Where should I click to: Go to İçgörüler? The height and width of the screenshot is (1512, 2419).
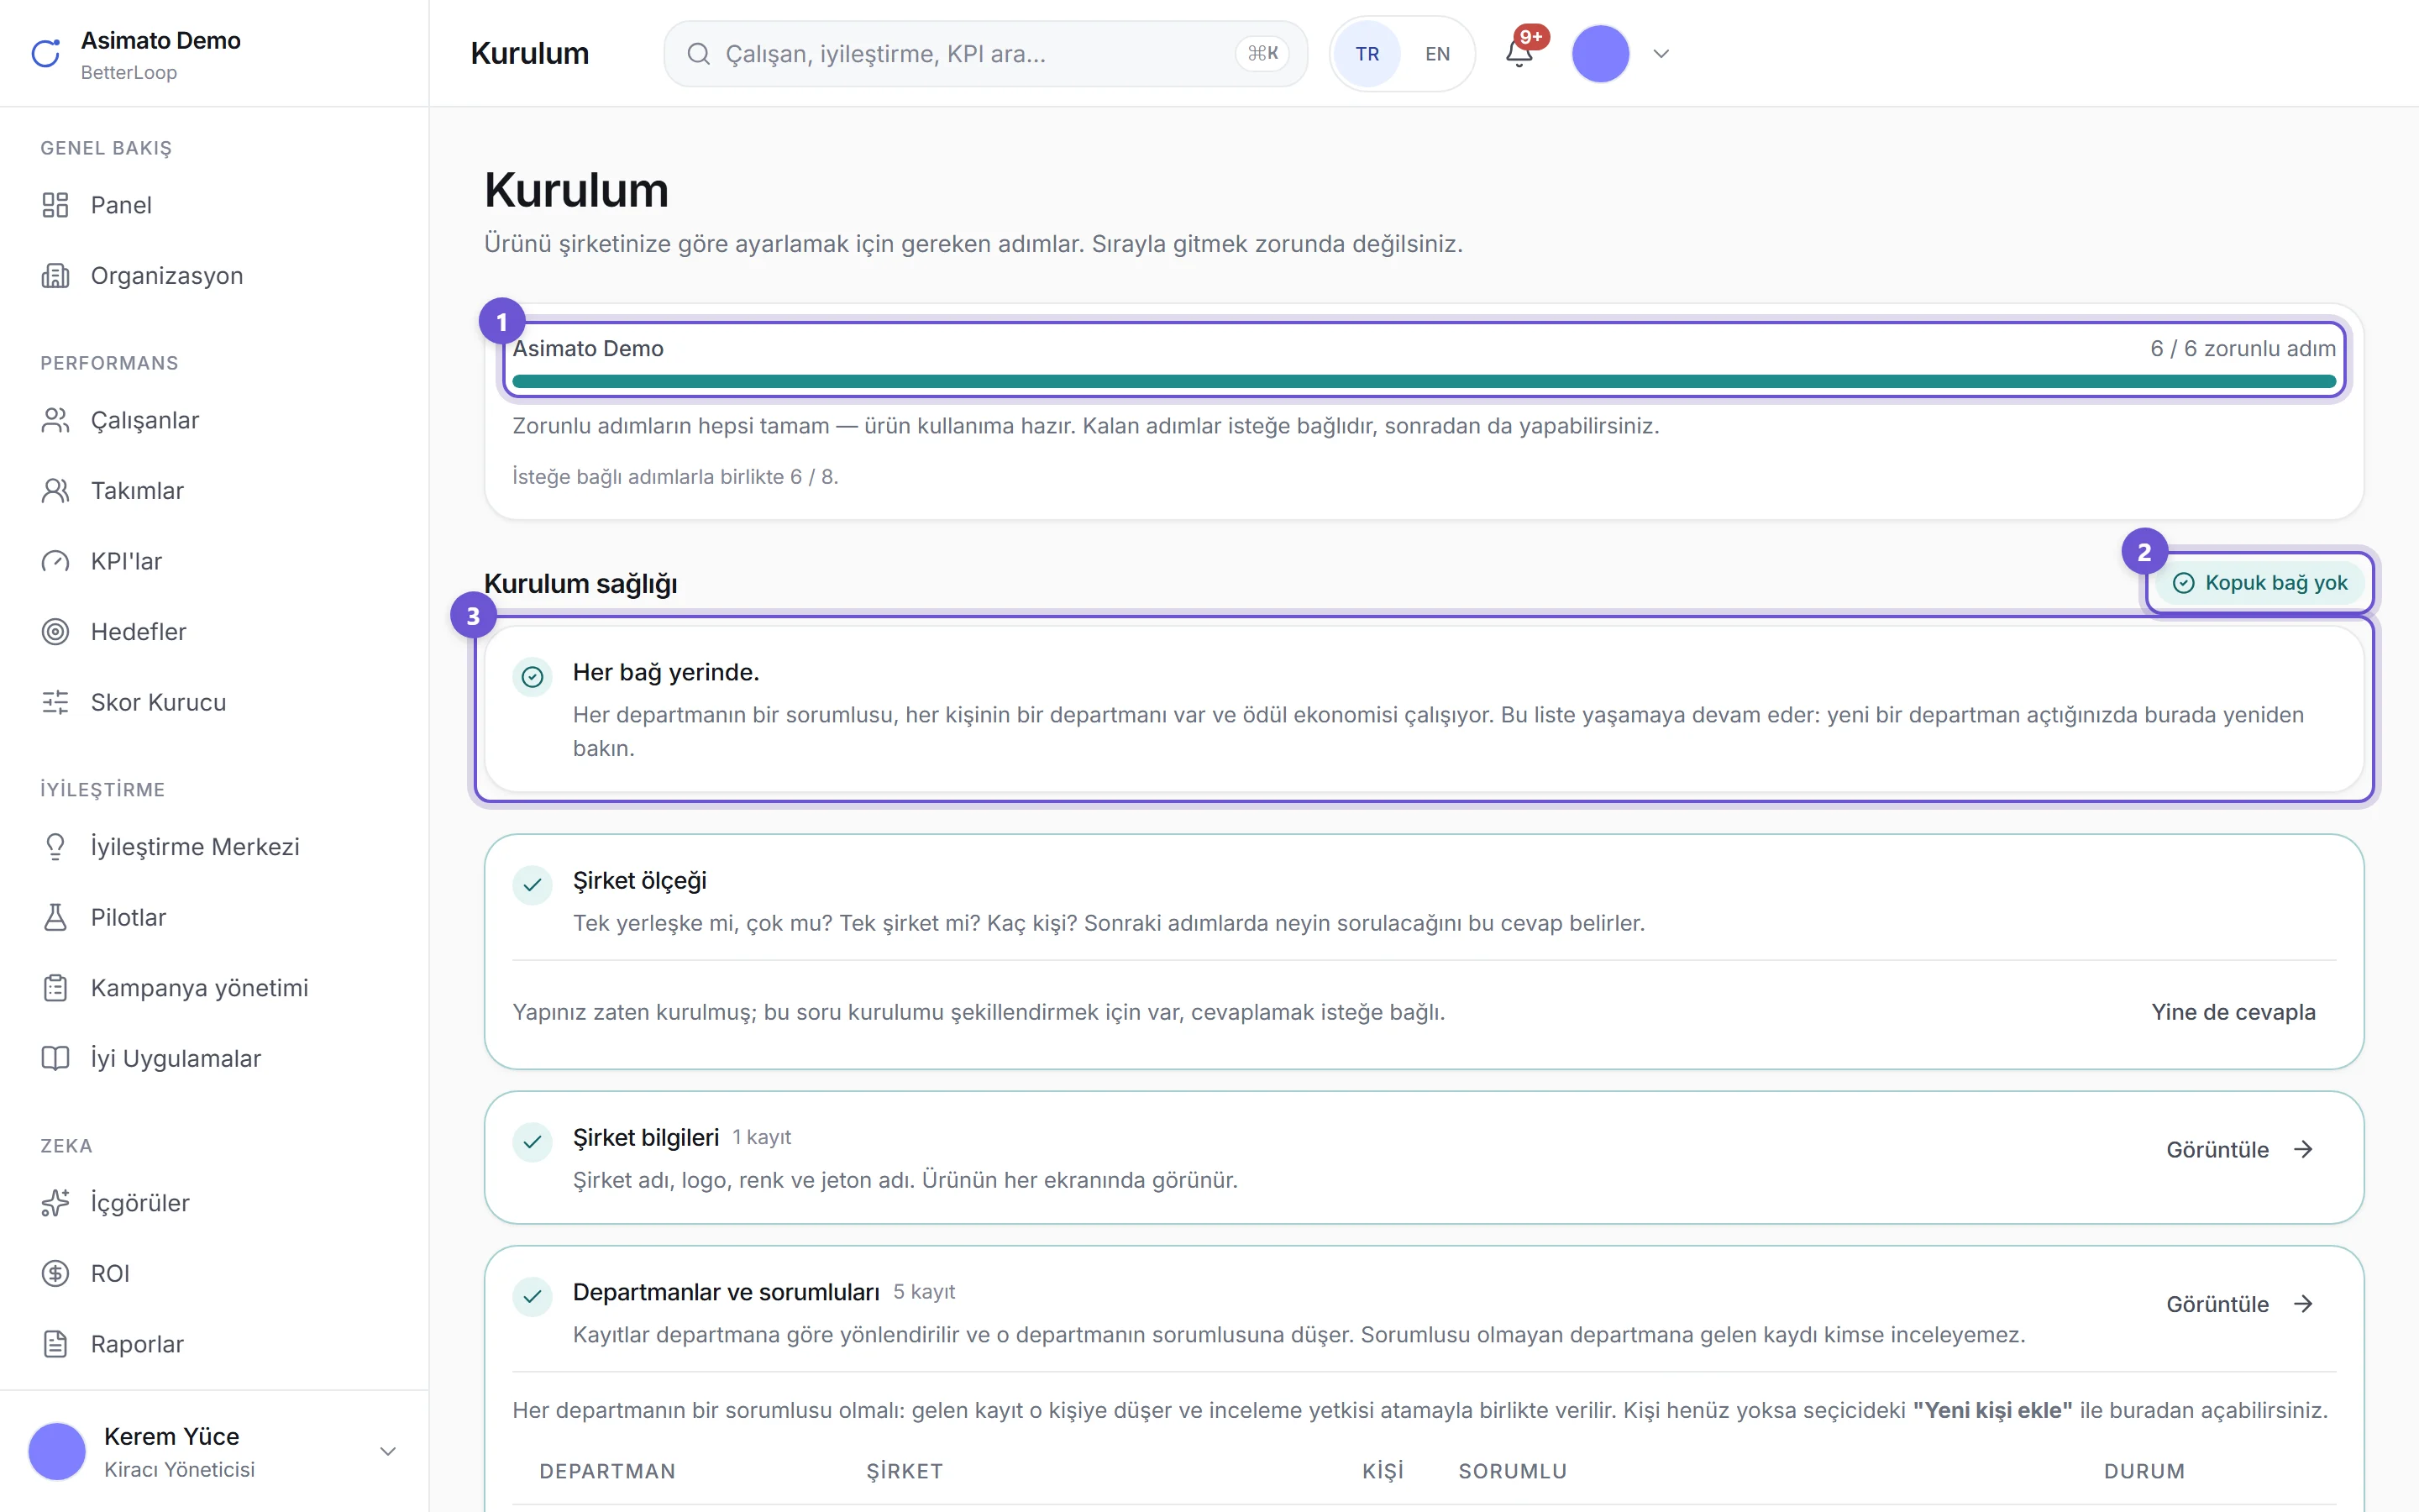pos(214,1203)
